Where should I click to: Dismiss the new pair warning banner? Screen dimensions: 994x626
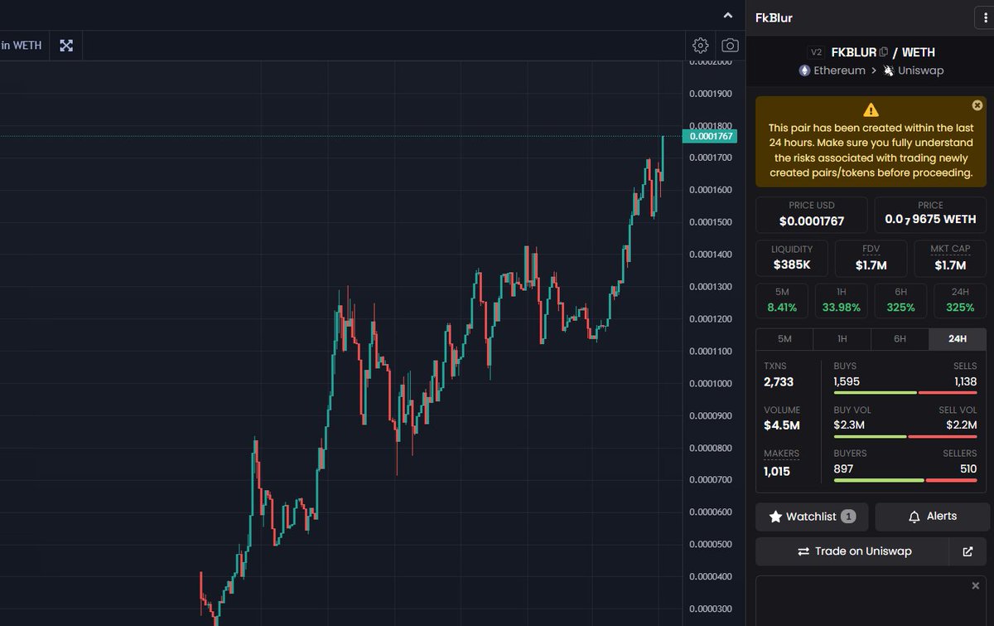[977, 105]
